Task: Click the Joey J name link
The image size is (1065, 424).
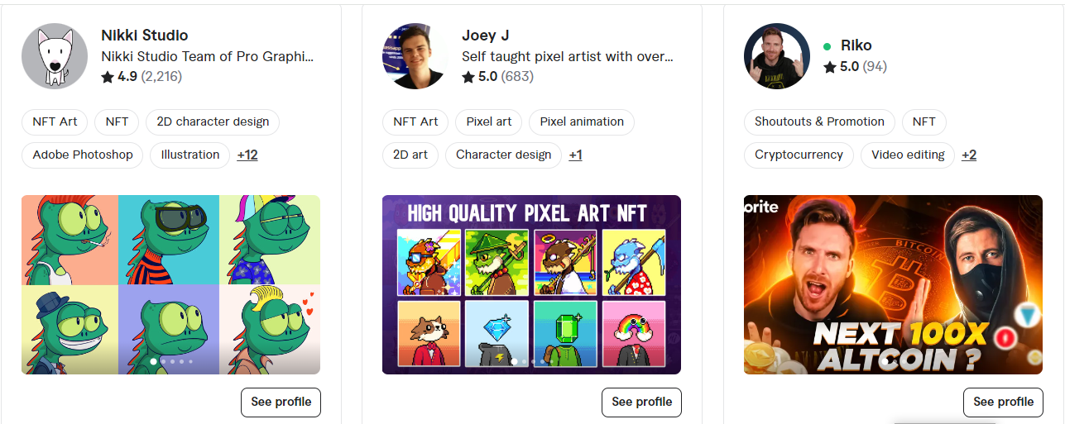Action: pyautogui.click(x=485, y=36)
